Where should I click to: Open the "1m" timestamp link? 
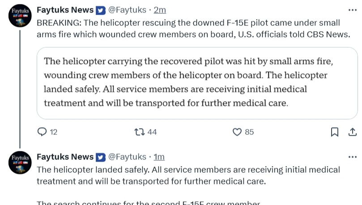(x=159, y=157)
